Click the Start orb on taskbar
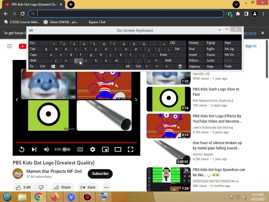This screenshot has width=269, height=202. [x=7, y=197]
